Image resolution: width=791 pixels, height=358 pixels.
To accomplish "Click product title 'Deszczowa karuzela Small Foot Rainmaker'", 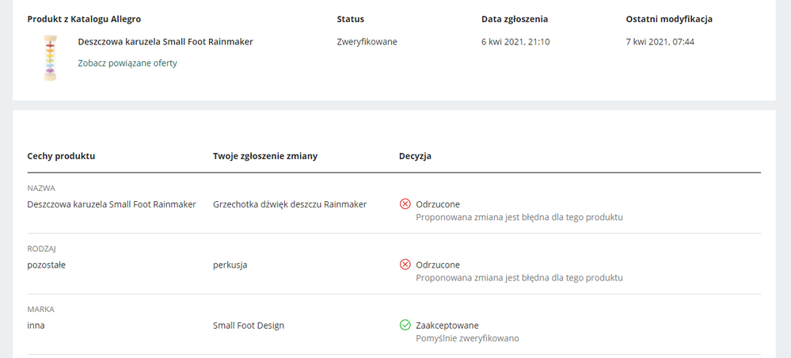I will click(x=165, y=42).
